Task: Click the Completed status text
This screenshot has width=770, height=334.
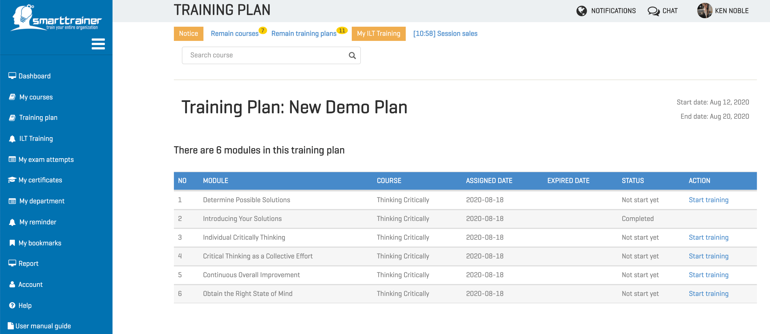Action: [x=638, y=219]
